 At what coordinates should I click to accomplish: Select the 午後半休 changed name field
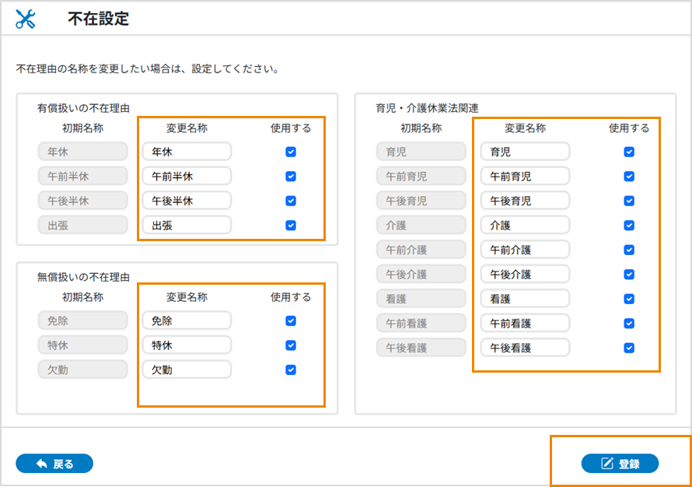click(187, 201)
